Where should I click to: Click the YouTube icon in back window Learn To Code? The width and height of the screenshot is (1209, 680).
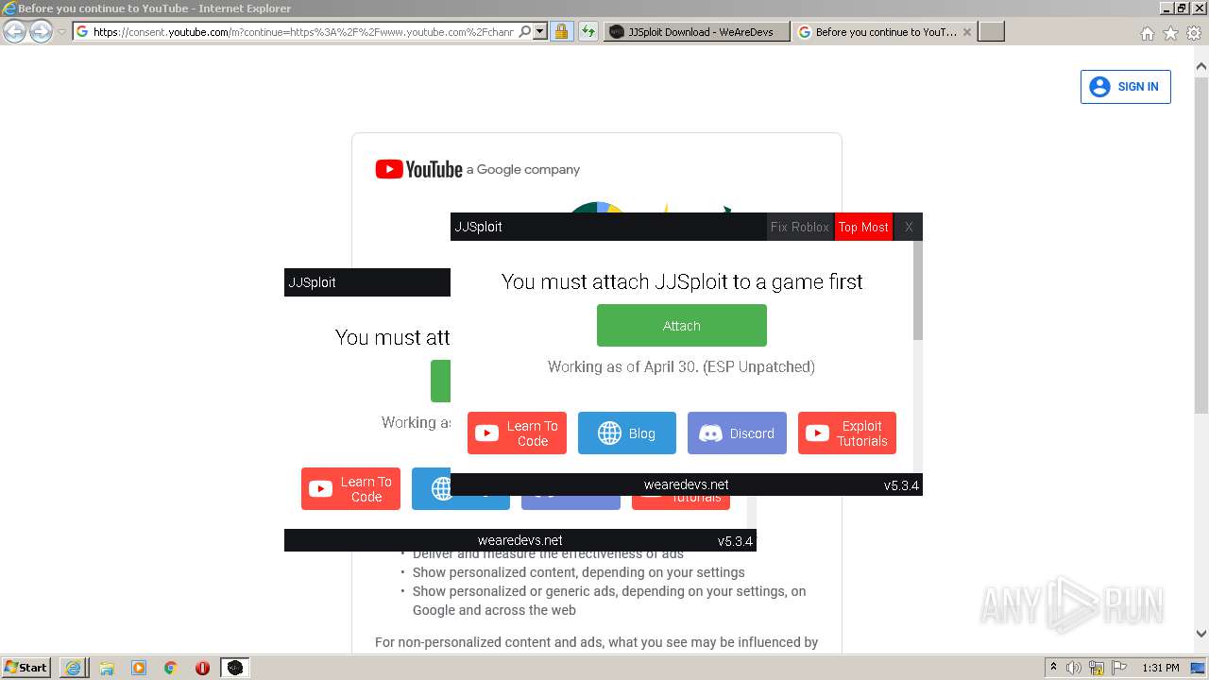321,489
